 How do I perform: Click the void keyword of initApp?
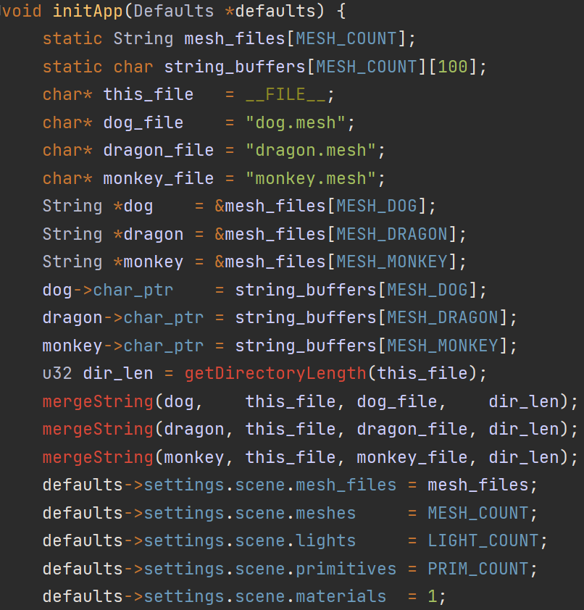(x=20, y=11)
